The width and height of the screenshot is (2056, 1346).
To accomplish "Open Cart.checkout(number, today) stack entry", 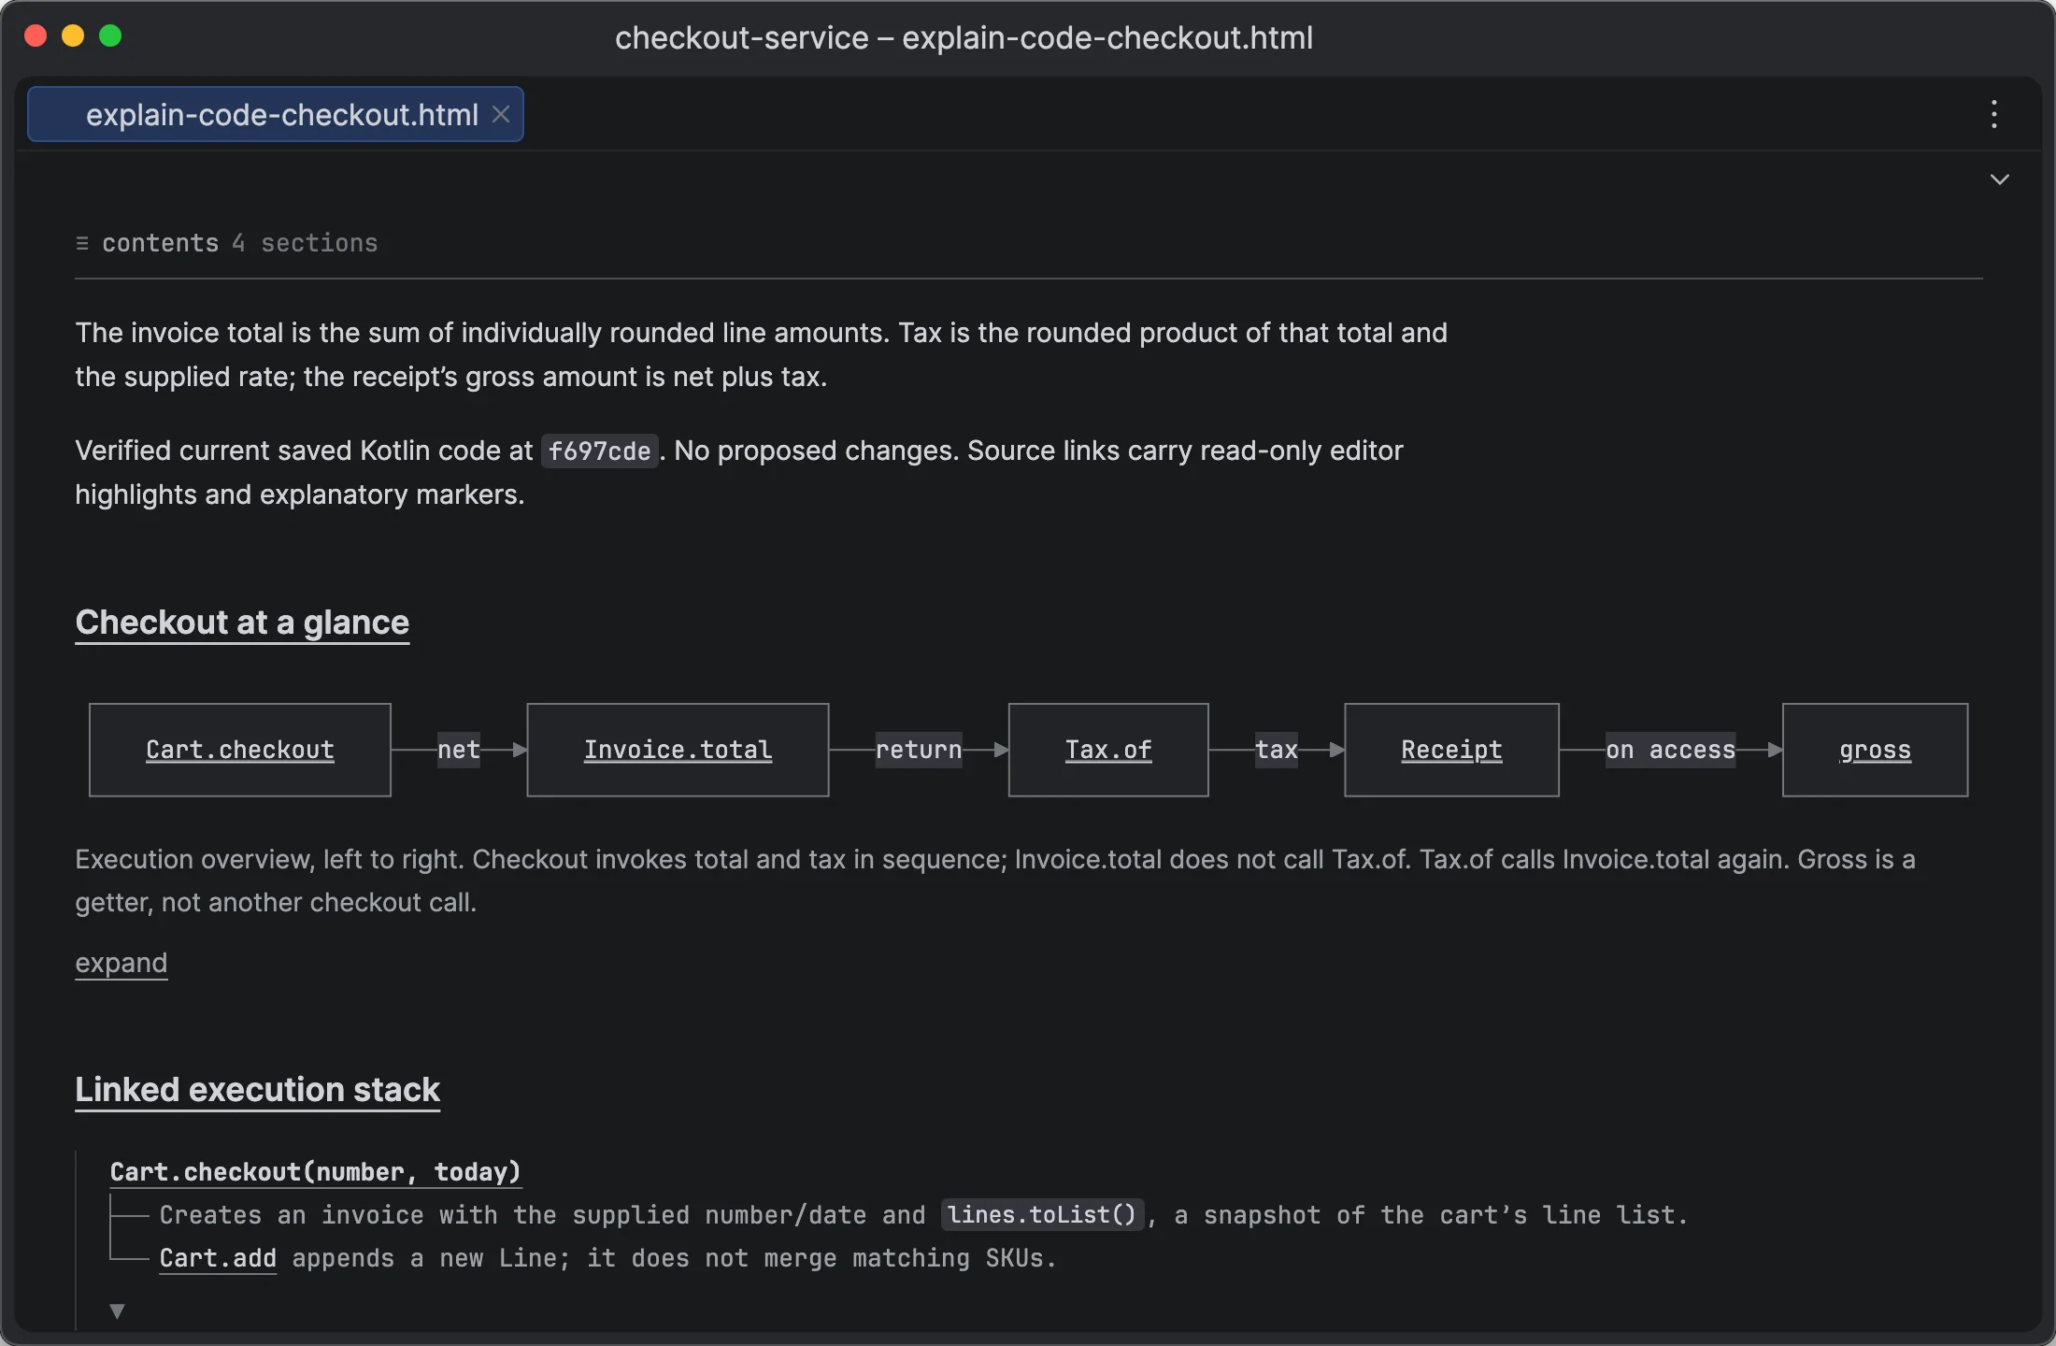I will point(315,1172).
